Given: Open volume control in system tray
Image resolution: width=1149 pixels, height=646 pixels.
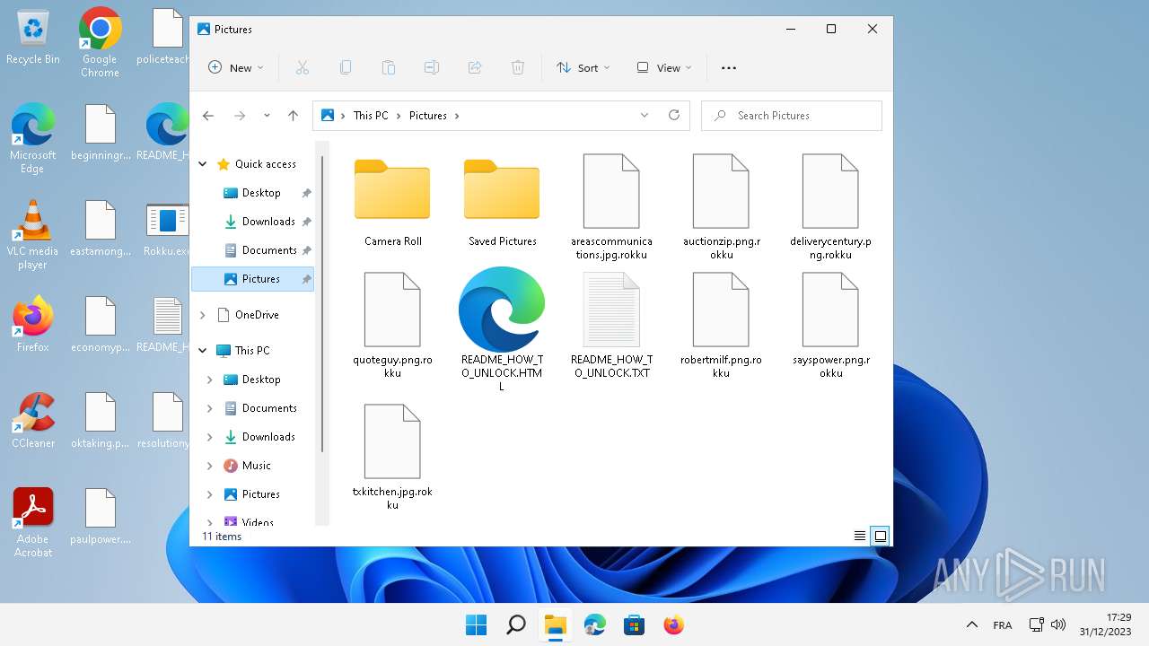Looking at the screenshot, I should tap(1057, 624).
